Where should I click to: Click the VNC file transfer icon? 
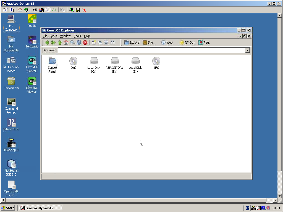63,10
